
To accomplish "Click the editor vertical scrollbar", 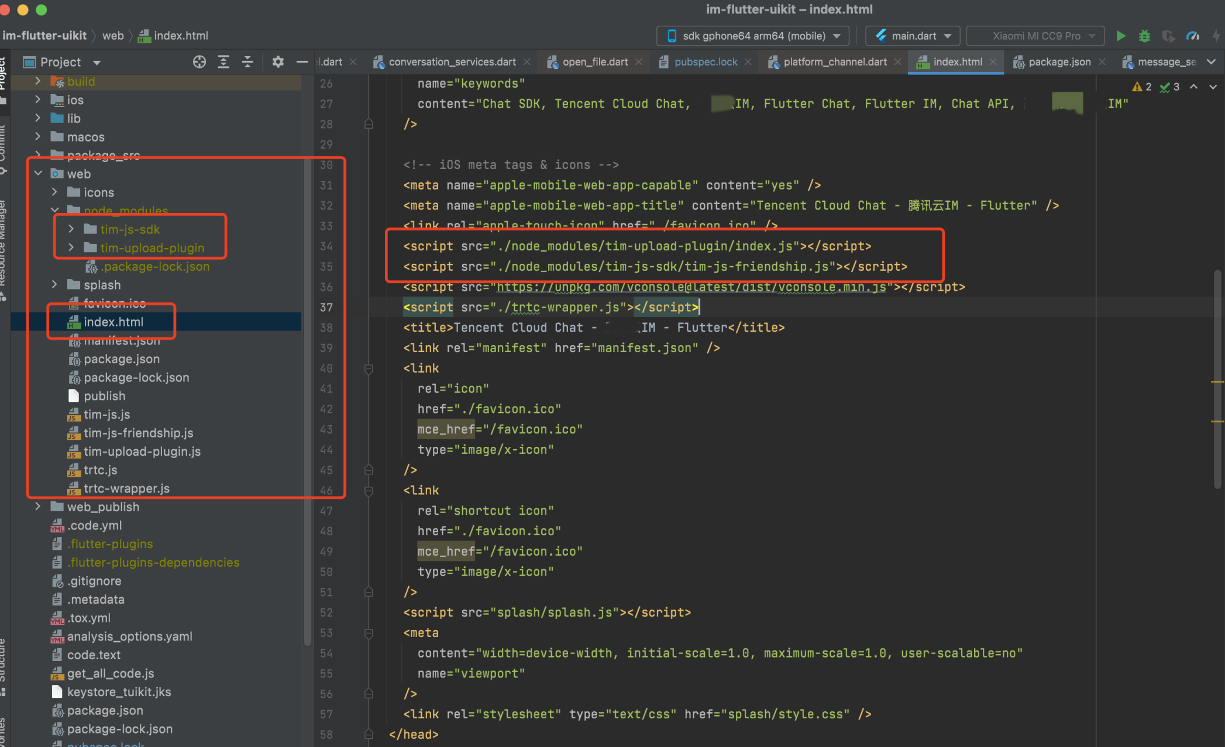I will [1217, 380].
